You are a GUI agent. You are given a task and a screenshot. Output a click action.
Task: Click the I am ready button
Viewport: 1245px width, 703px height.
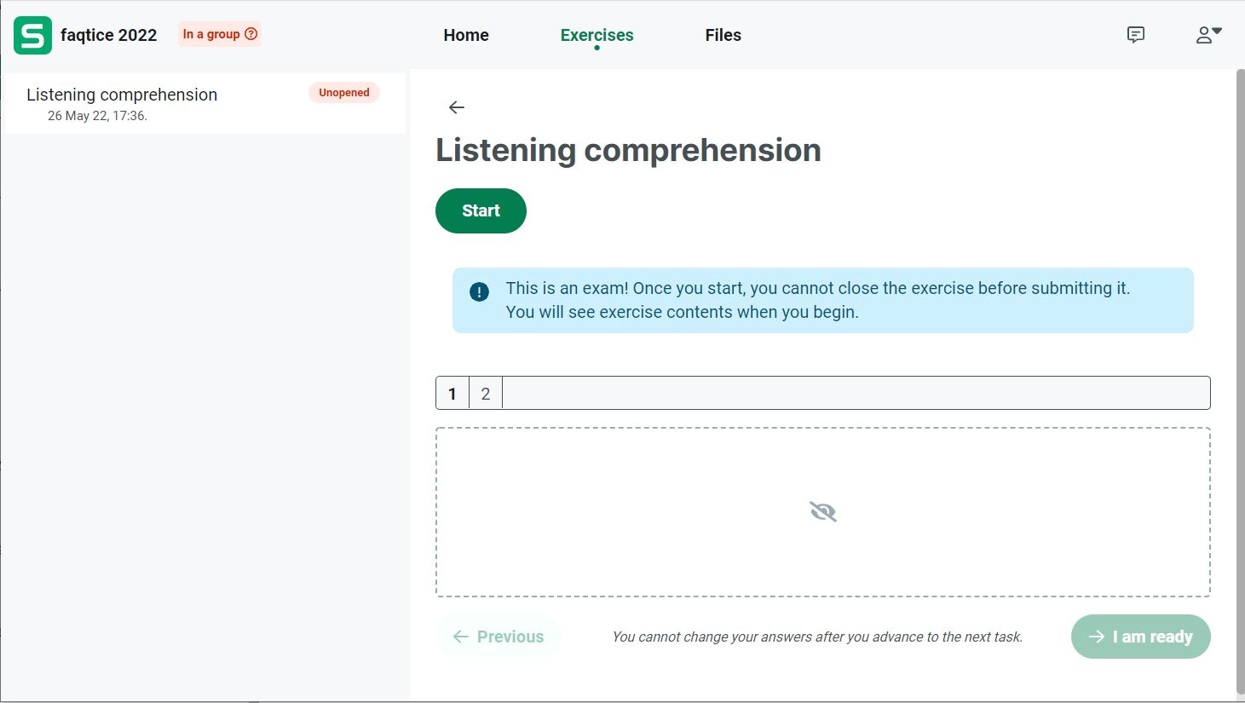[x=1140, y=637]
